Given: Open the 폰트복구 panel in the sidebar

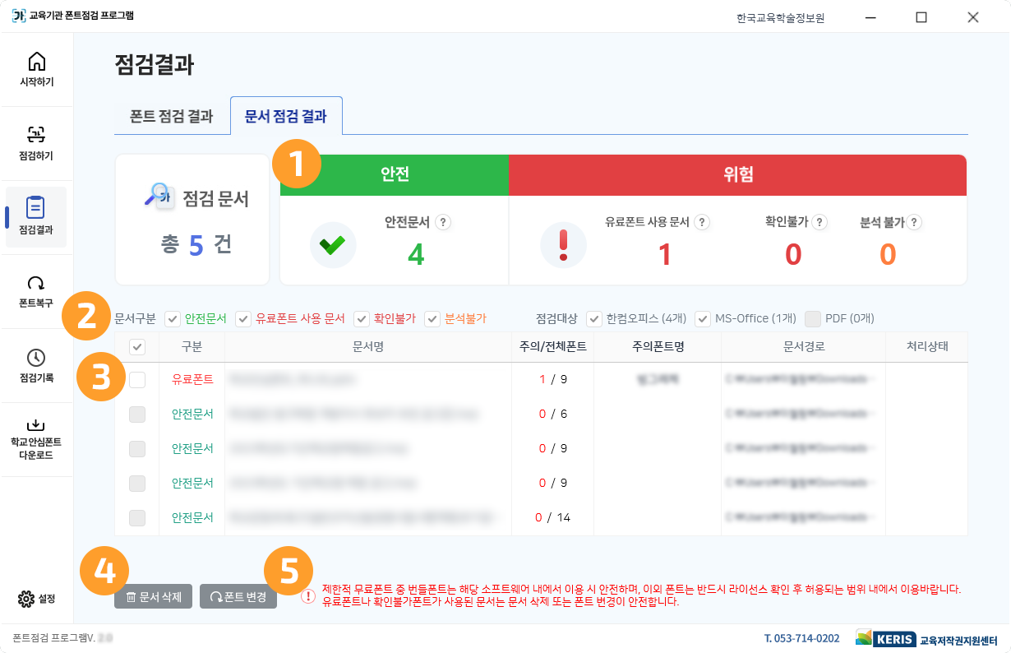Looking at the screenshot, I should click(36, 292).
